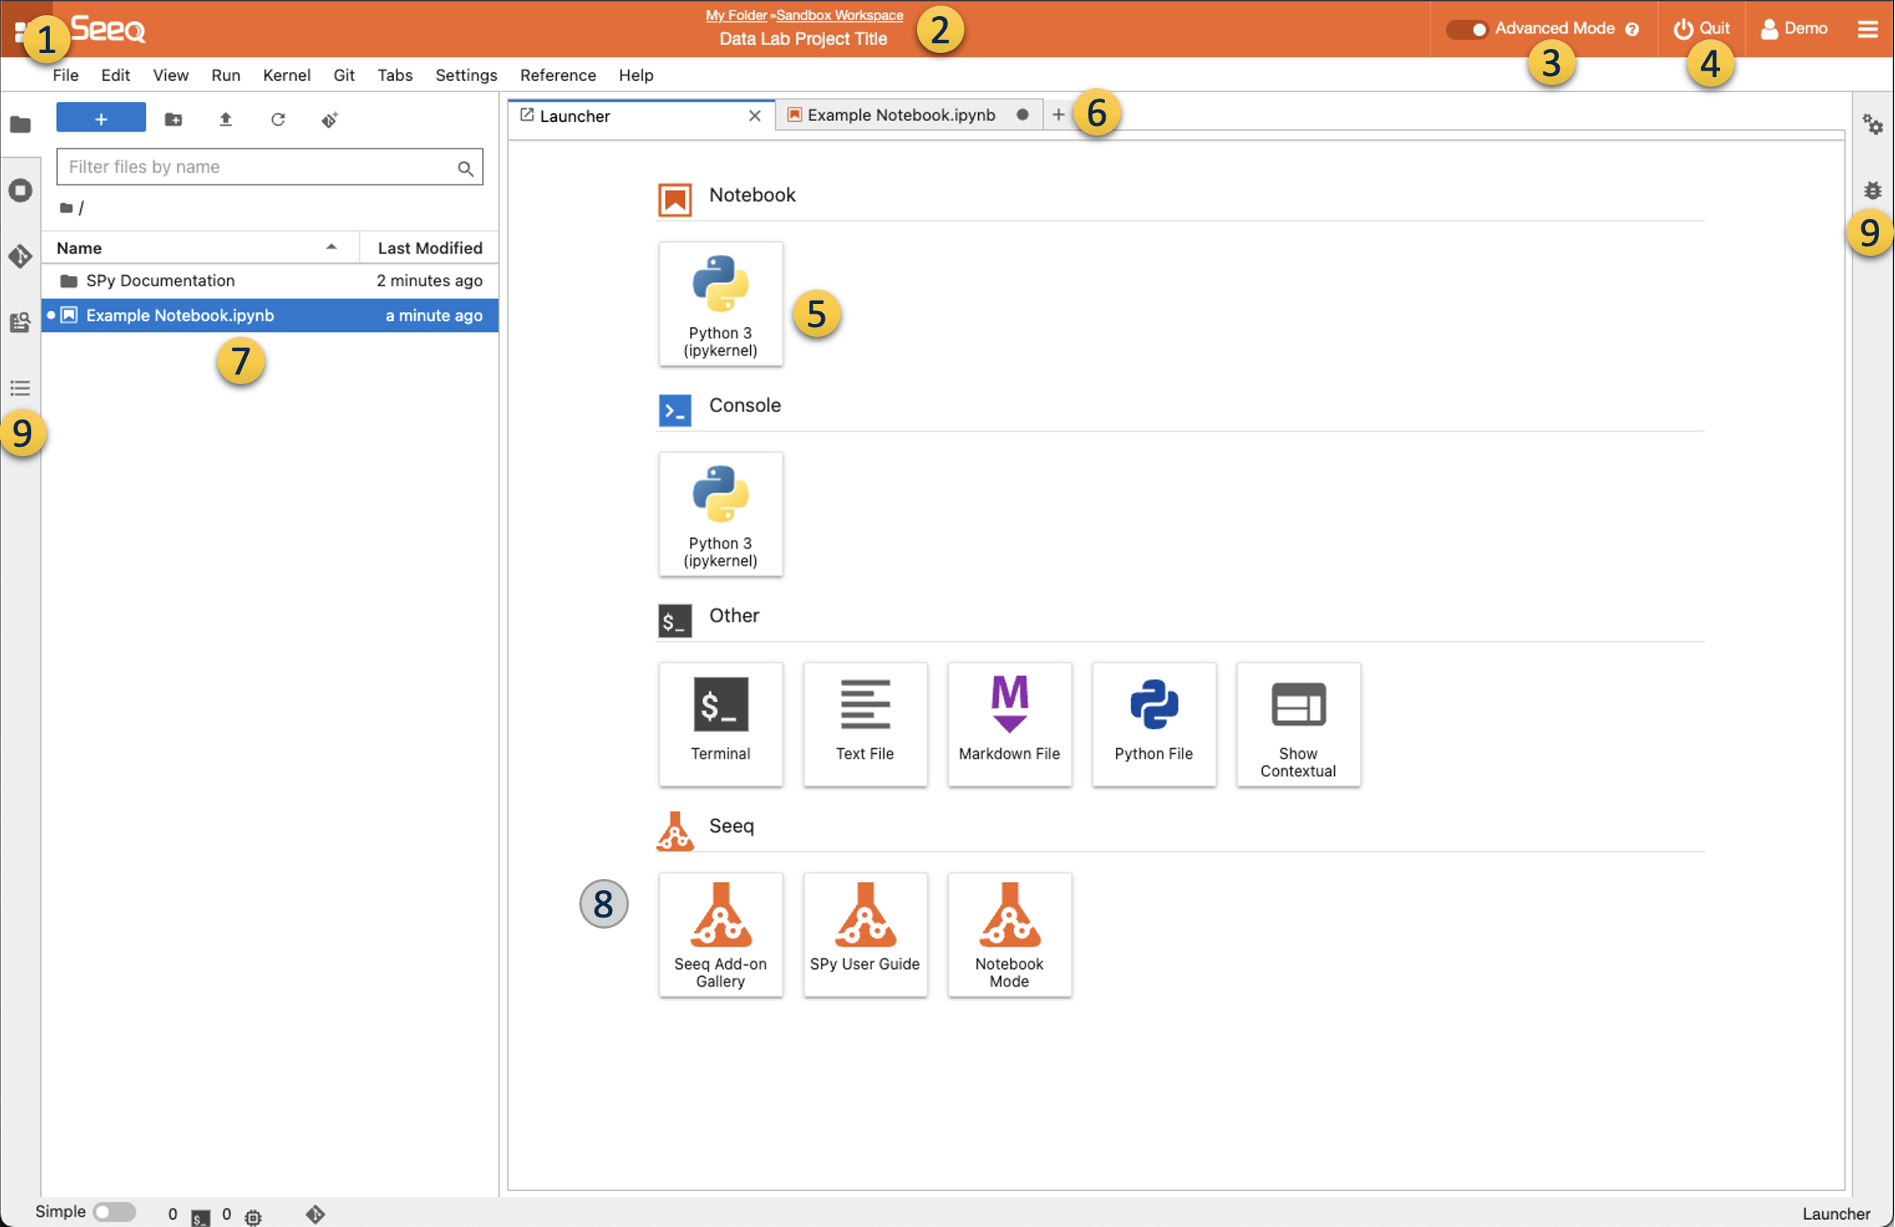Click the Quit button

point(1701,29)
